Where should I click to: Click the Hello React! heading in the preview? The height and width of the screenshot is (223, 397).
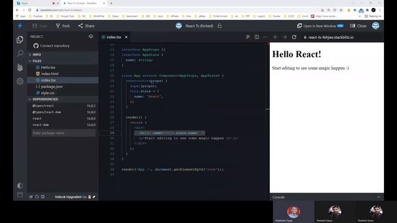click(297, 54)
